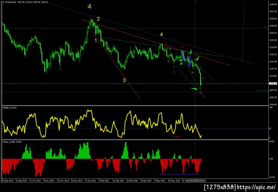Click the 26 Nov 2014 date label

[63, 181]
